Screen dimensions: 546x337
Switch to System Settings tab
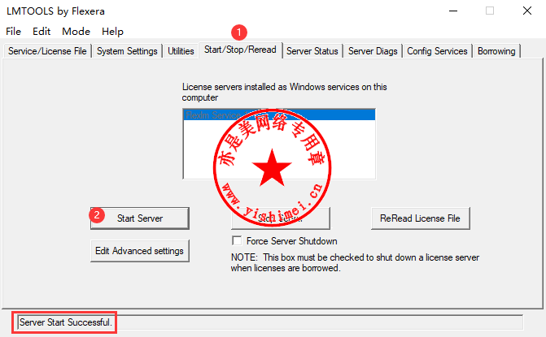pyautogui.click(x=127, y=51)
